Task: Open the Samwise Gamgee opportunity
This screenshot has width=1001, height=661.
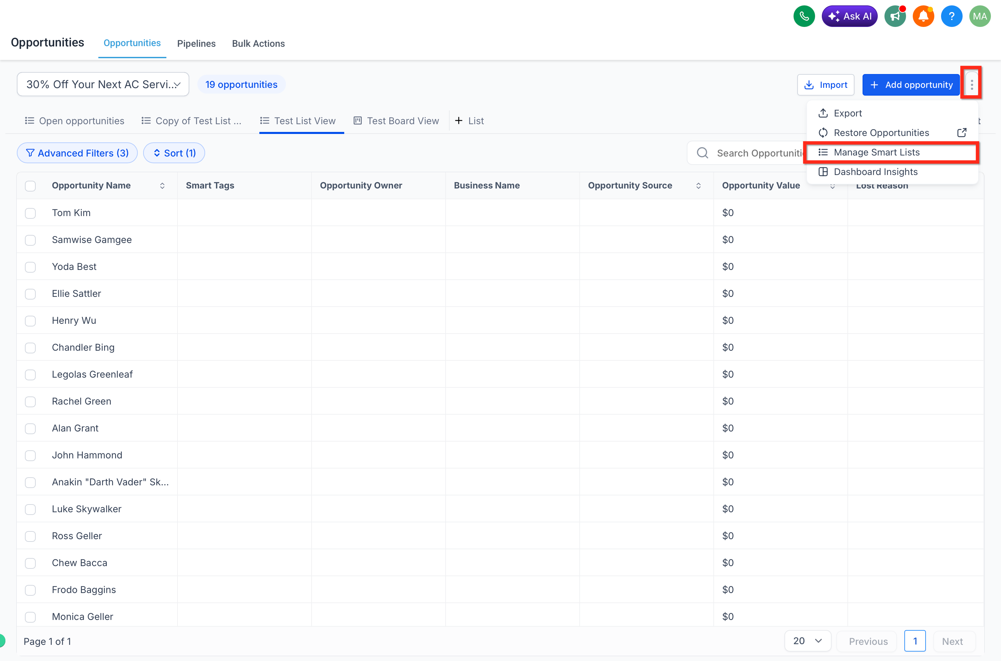Action: (x=92, y=239)
